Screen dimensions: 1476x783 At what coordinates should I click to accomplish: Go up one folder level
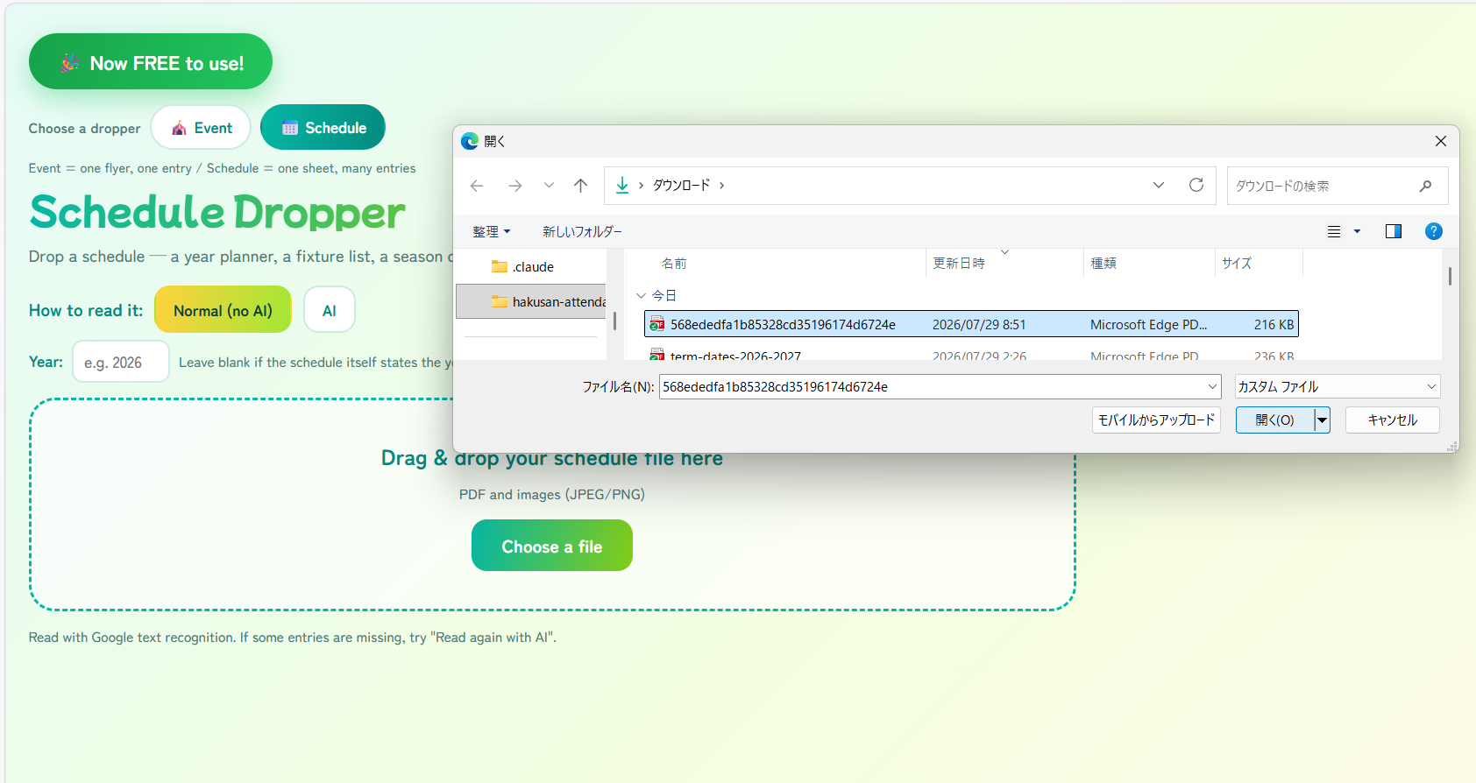(x=580, y=186)
